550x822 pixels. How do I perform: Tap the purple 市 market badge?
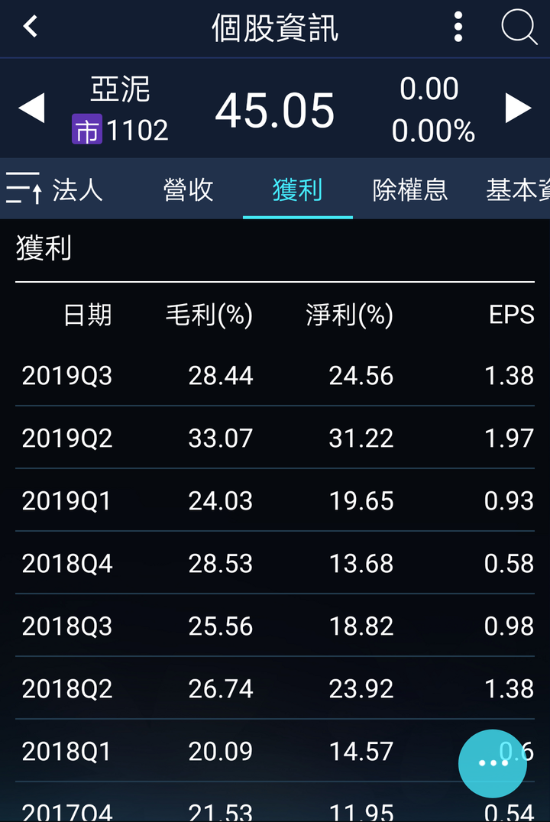(87, 129)
